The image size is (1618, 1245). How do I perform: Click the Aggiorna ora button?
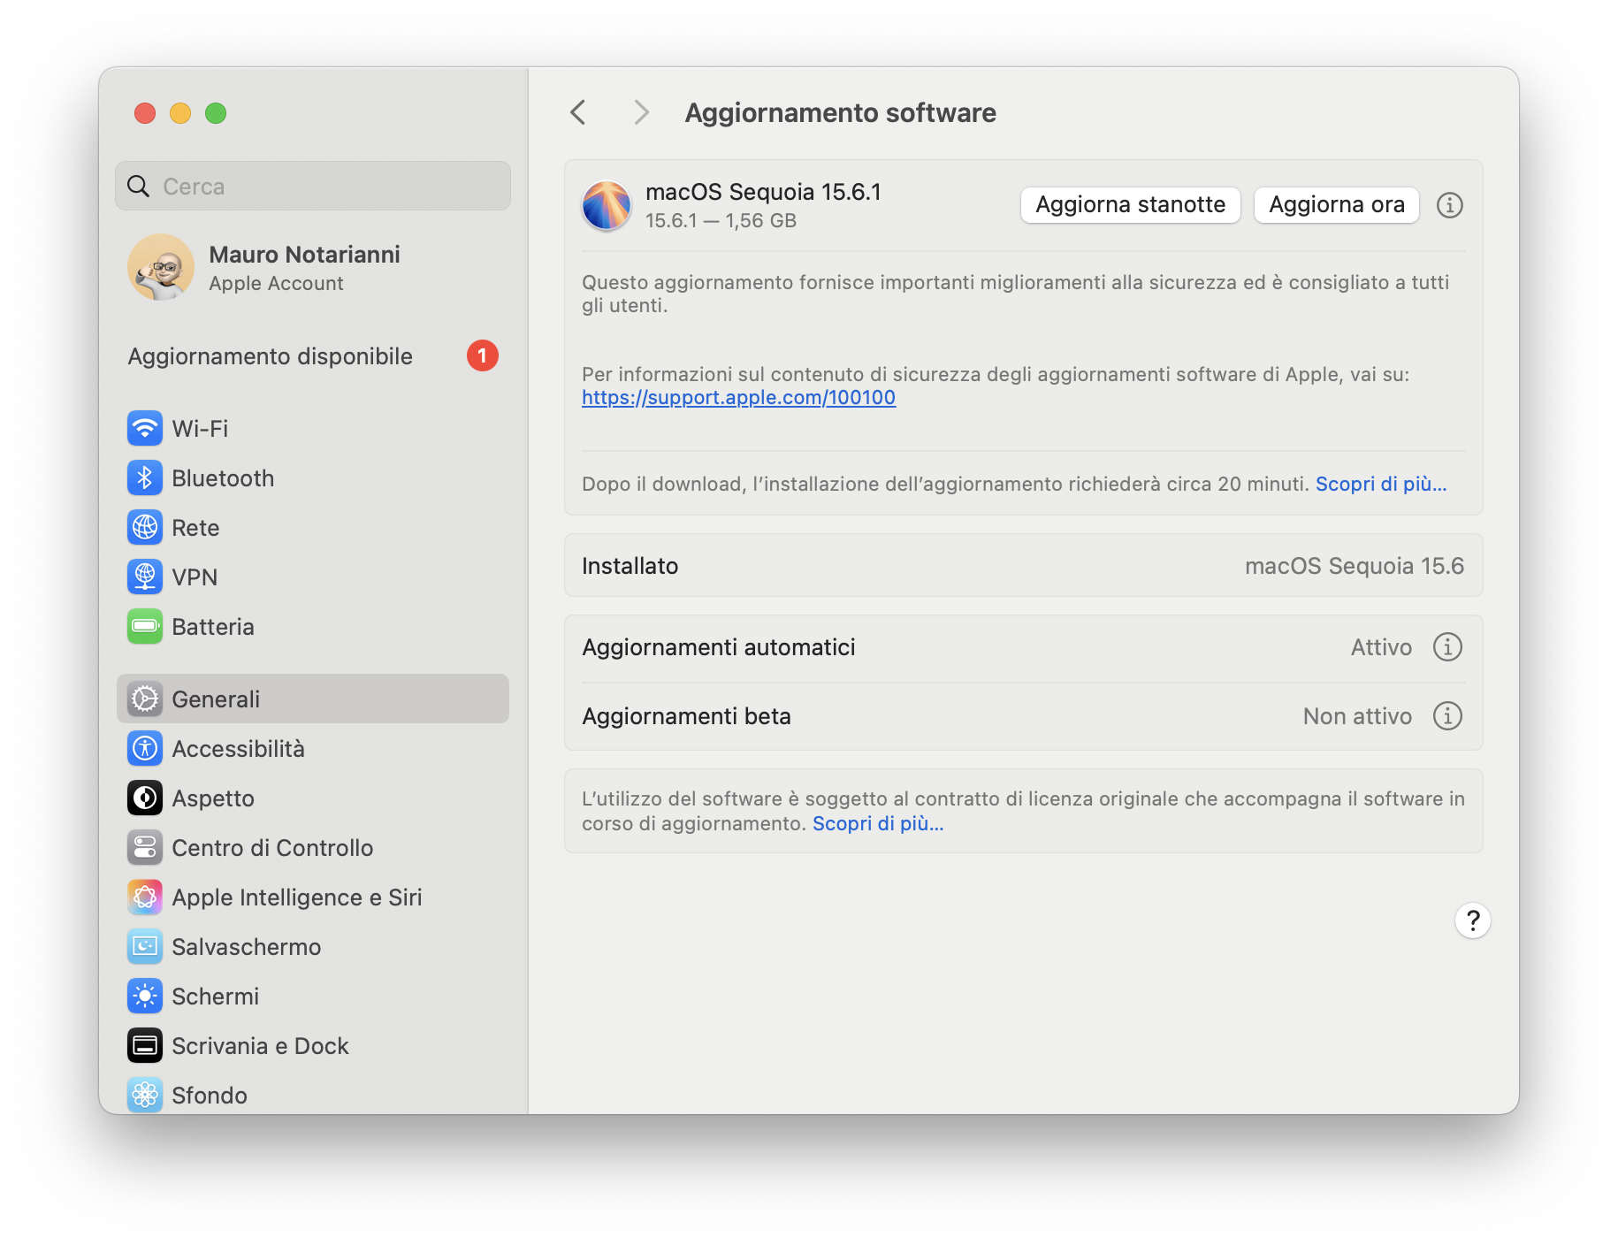click(1336, 205)
